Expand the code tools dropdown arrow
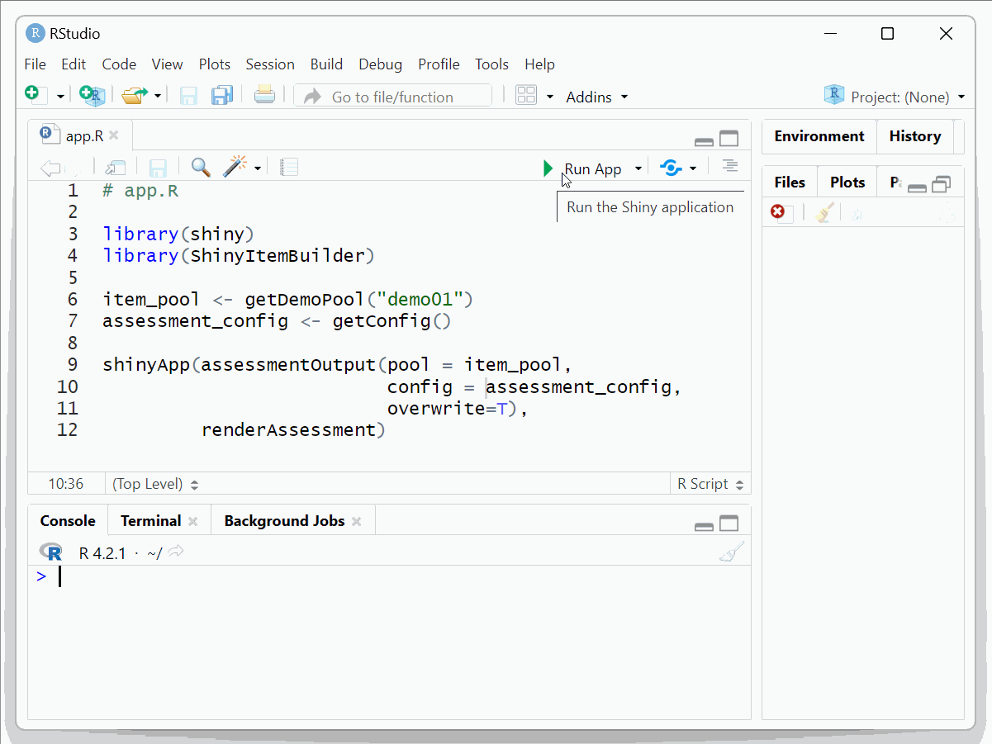992x744 pixels. click(x=258, y=168)
